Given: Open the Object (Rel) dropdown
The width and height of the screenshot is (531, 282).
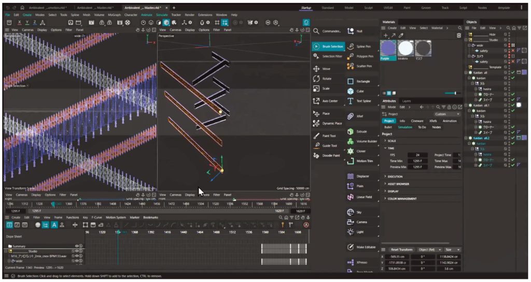Looking at the screenshot, I should pos(430,249).
